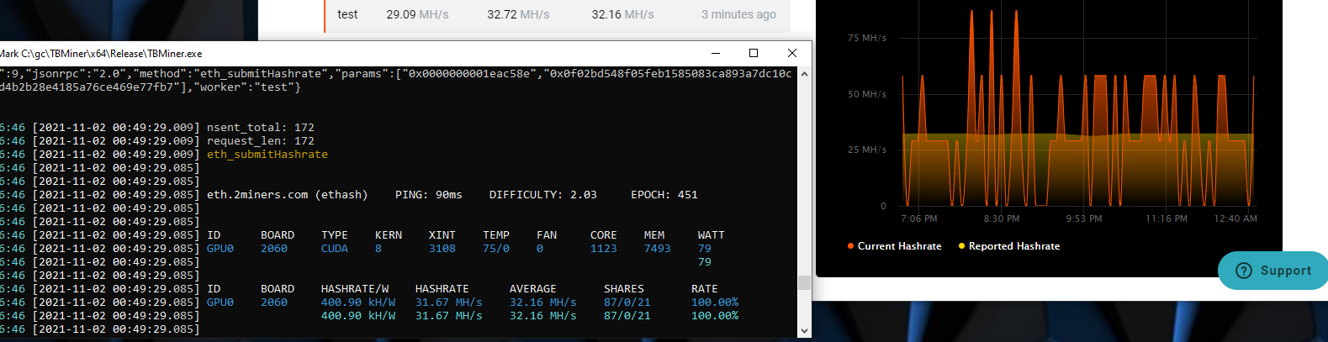The width and height of the screenshot is (1328, 342).
Task: Click the FAN column header
Action: point(547,235)
